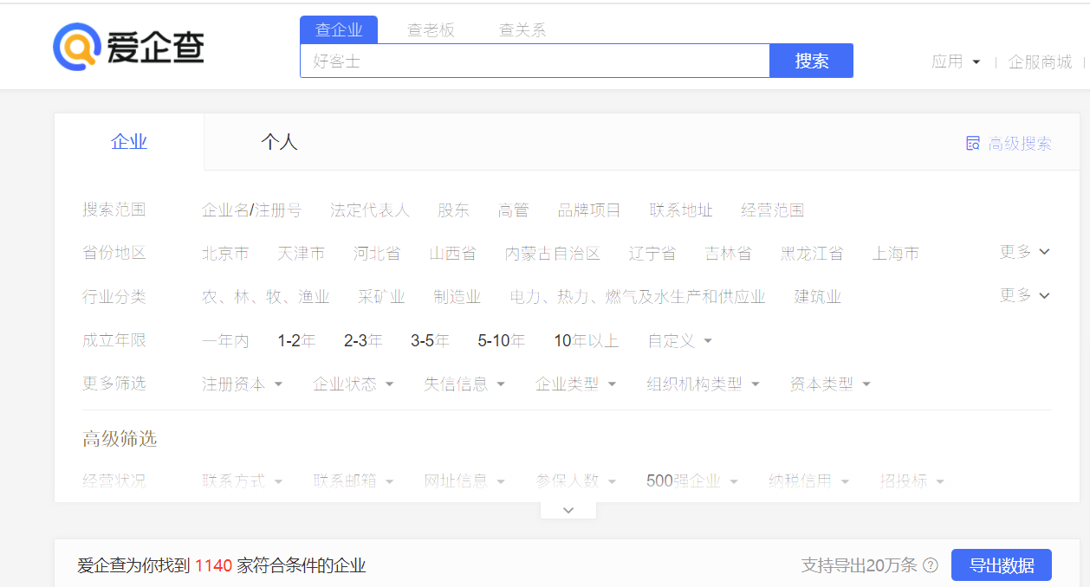Click the 导出数据 export button
Screen dimensions: 1090x587
(1001, 565)
